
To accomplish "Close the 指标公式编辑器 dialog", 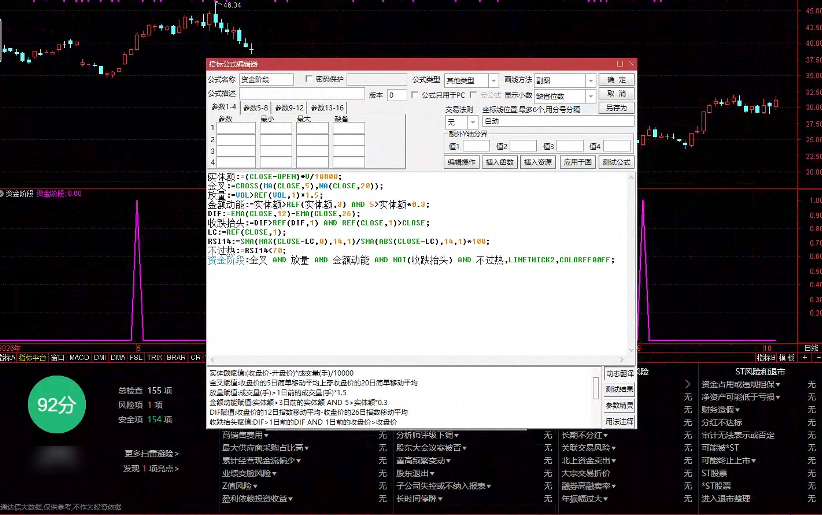I will point(631,64).
